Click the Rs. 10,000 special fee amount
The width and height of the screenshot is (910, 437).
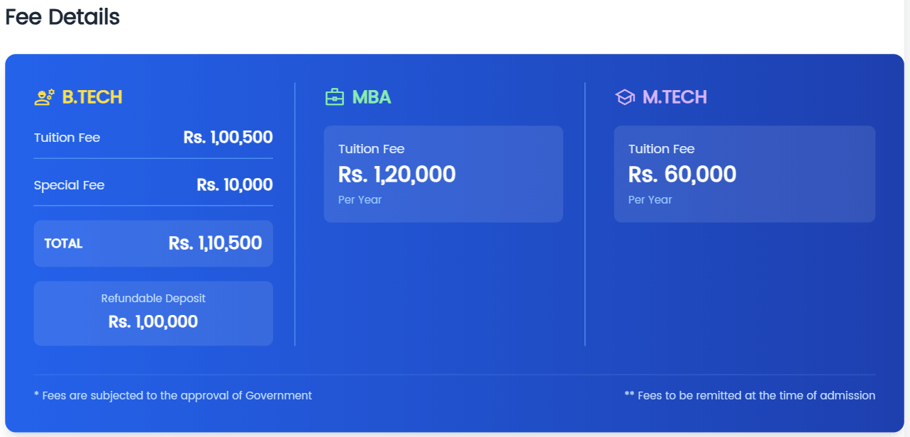(x=235, y=185)
